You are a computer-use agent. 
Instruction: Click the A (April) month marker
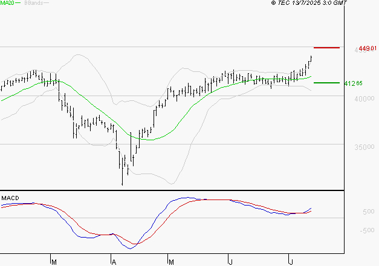[113, 262]
